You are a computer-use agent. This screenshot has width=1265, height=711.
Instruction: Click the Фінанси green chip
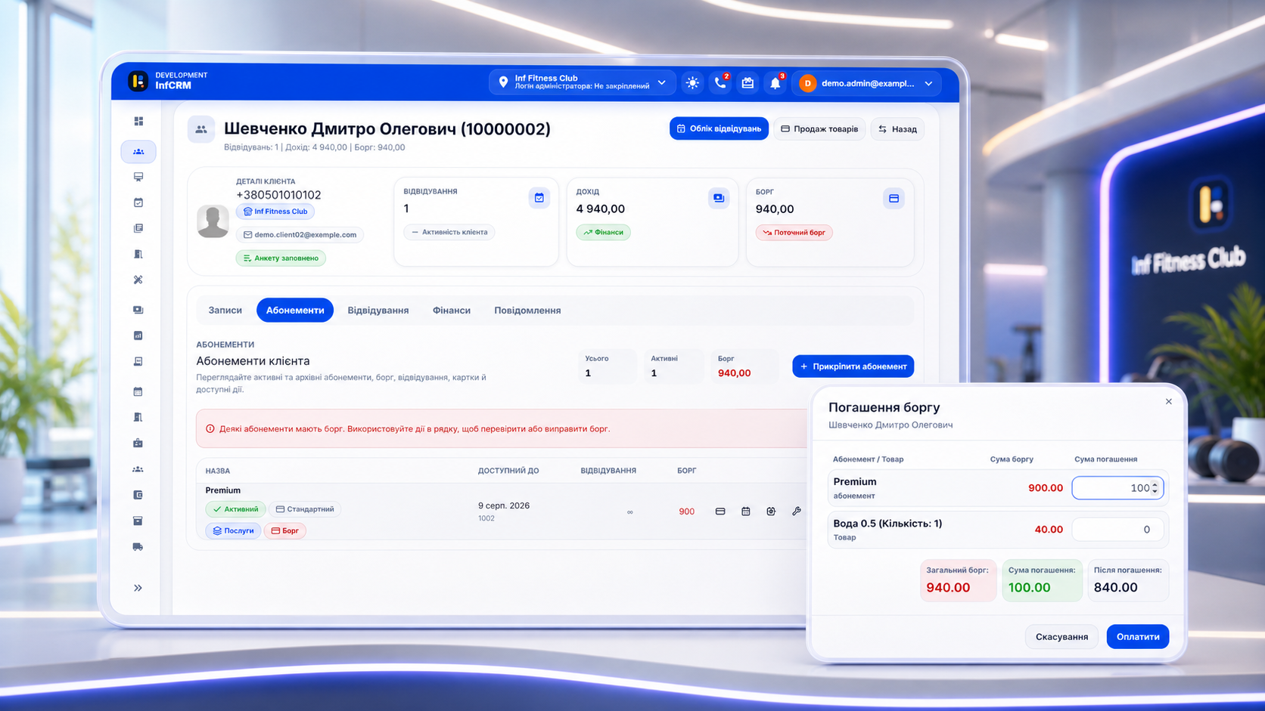click(604, 232)
